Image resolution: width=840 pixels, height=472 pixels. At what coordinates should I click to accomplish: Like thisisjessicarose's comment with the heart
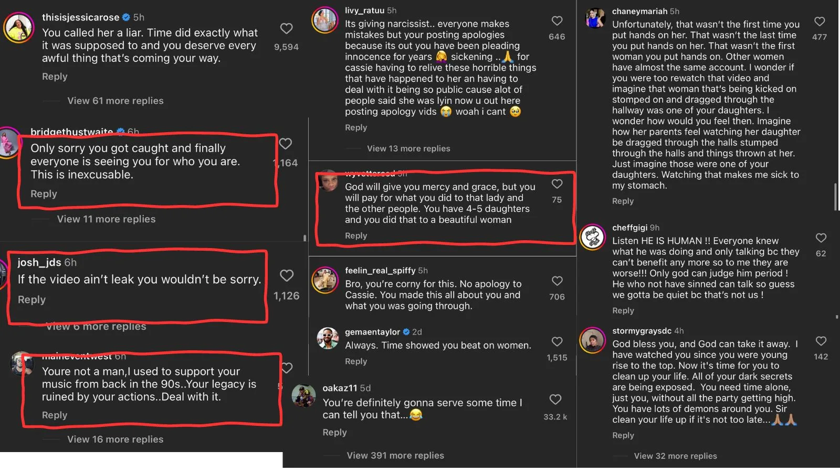click(286, 28)
